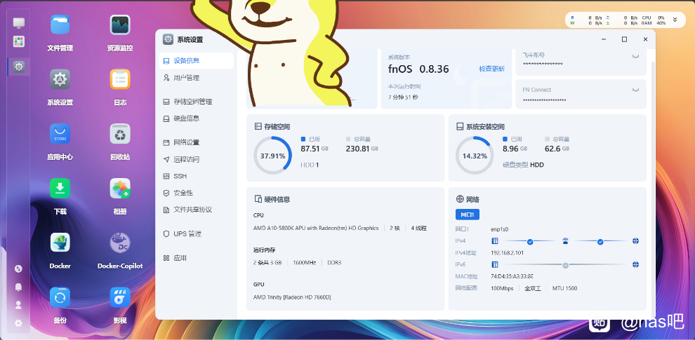This screenshot has width=695, height=340.
Task: Click the 检查更新 check update link
Action: (x=491, y=69)
